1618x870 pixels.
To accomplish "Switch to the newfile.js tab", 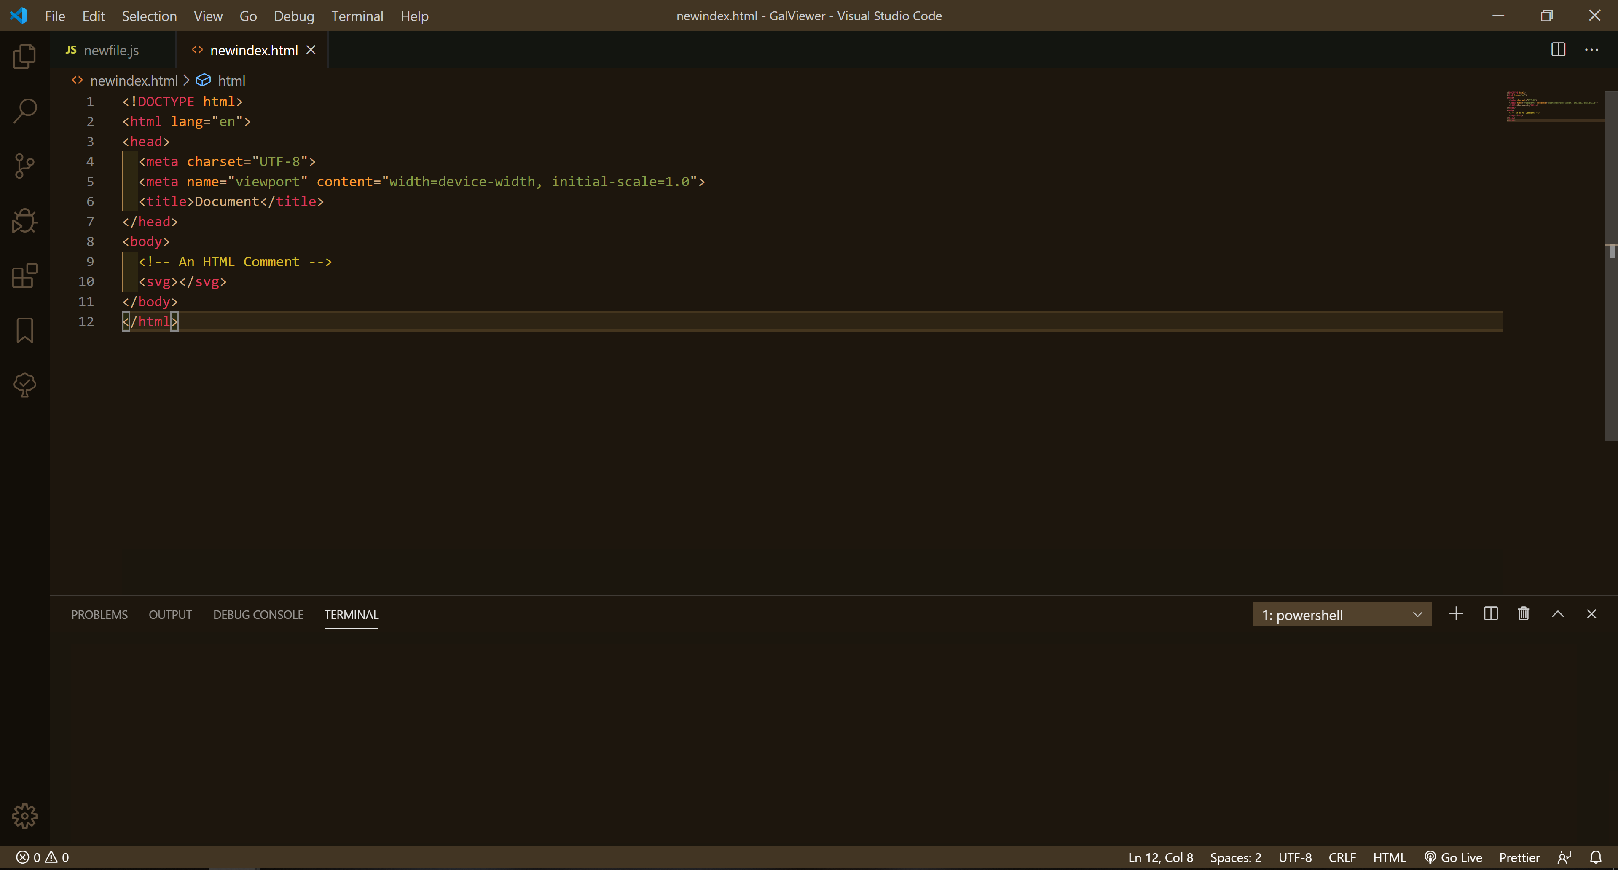I will [x=110, y=50].
